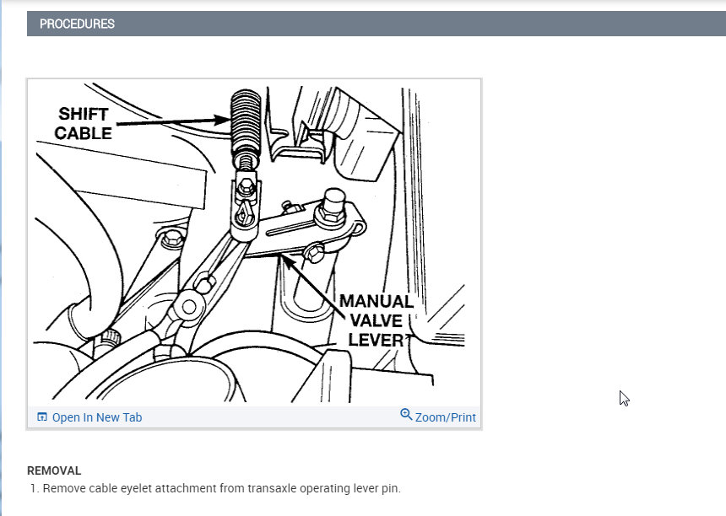Click the small nut below the valve lever
This screenshot has height=516, width=726.
tap(315, 253)
